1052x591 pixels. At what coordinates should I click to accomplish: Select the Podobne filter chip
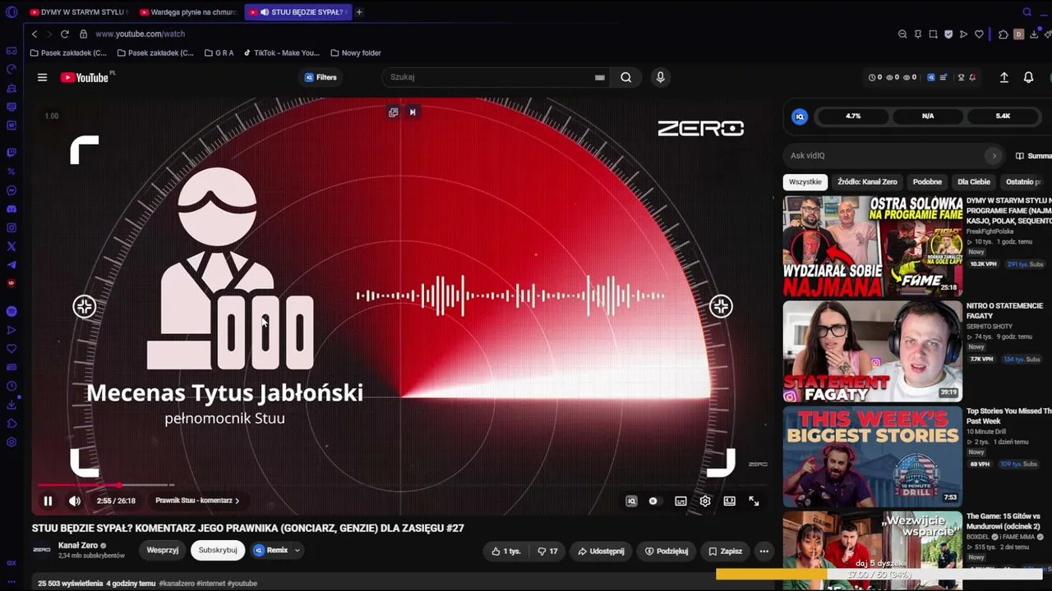pyautogui.click(x=927, y=181)
